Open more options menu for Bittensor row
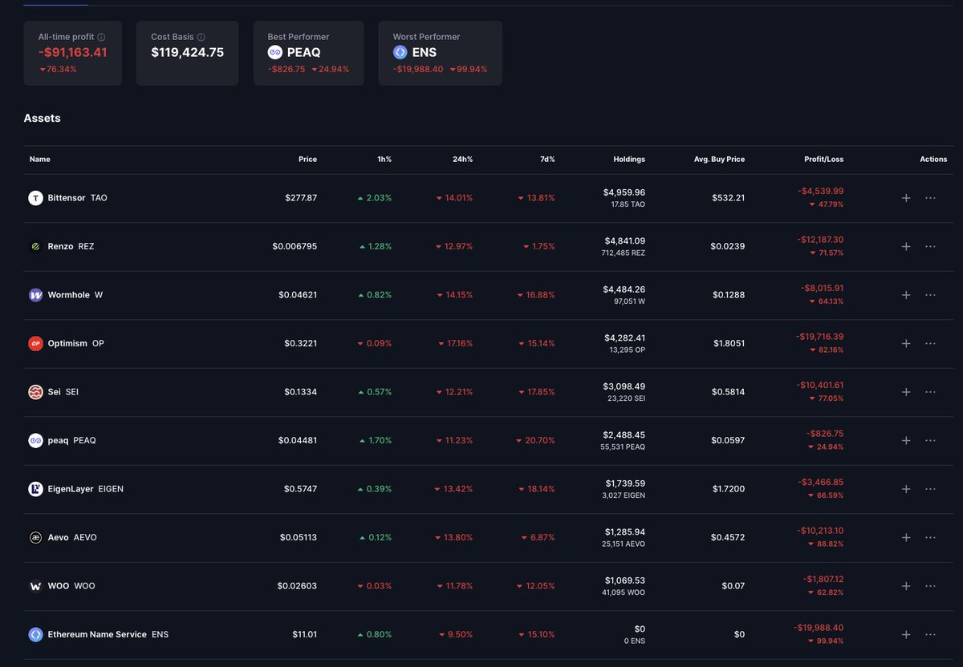 [x=930, y=198]
